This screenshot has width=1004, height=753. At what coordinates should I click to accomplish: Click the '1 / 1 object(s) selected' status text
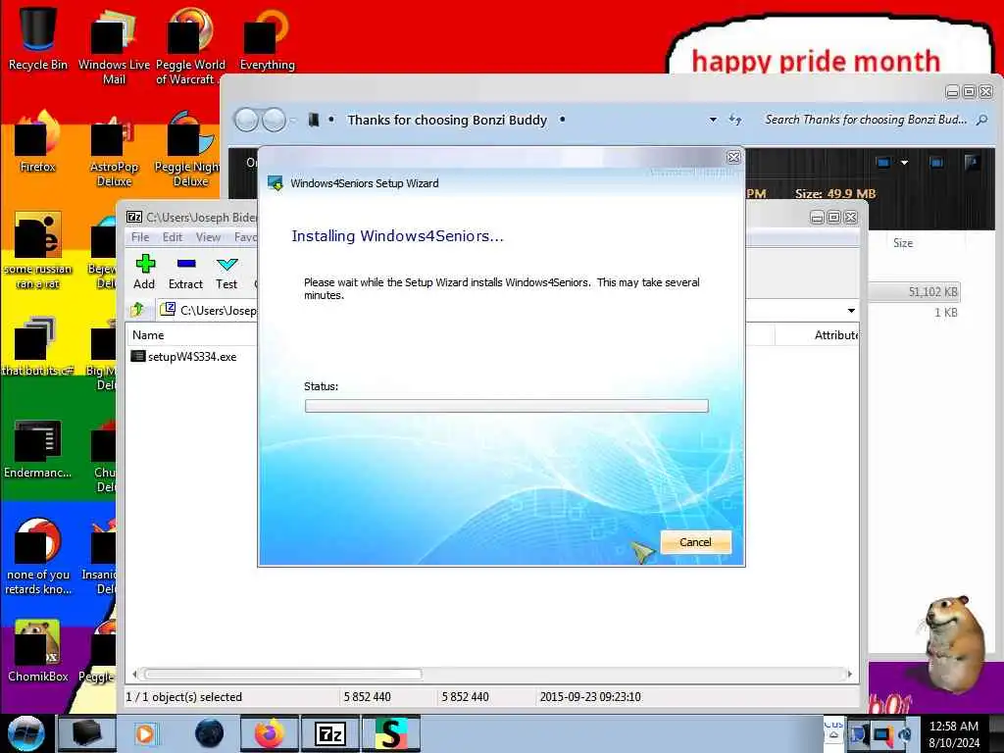(184, 697)
